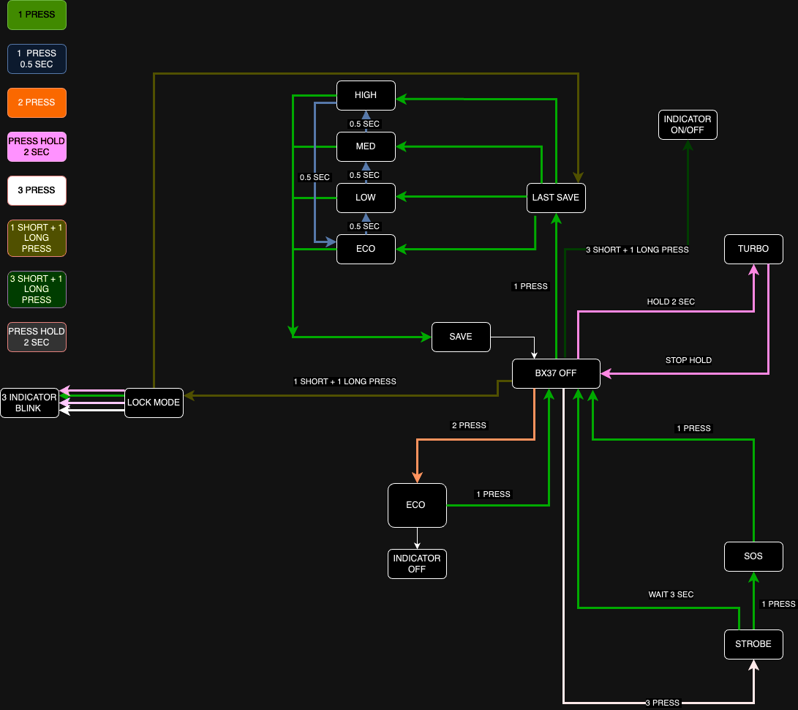The height and width of the screenshot is (710, 798).
Task: Click the pink "PRESS HOLD 2 SEC" legend box
Action: point(37,146)
